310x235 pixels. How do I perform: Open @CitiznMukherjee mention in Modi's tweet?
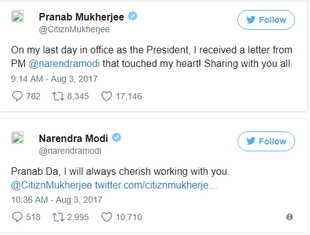51,185
